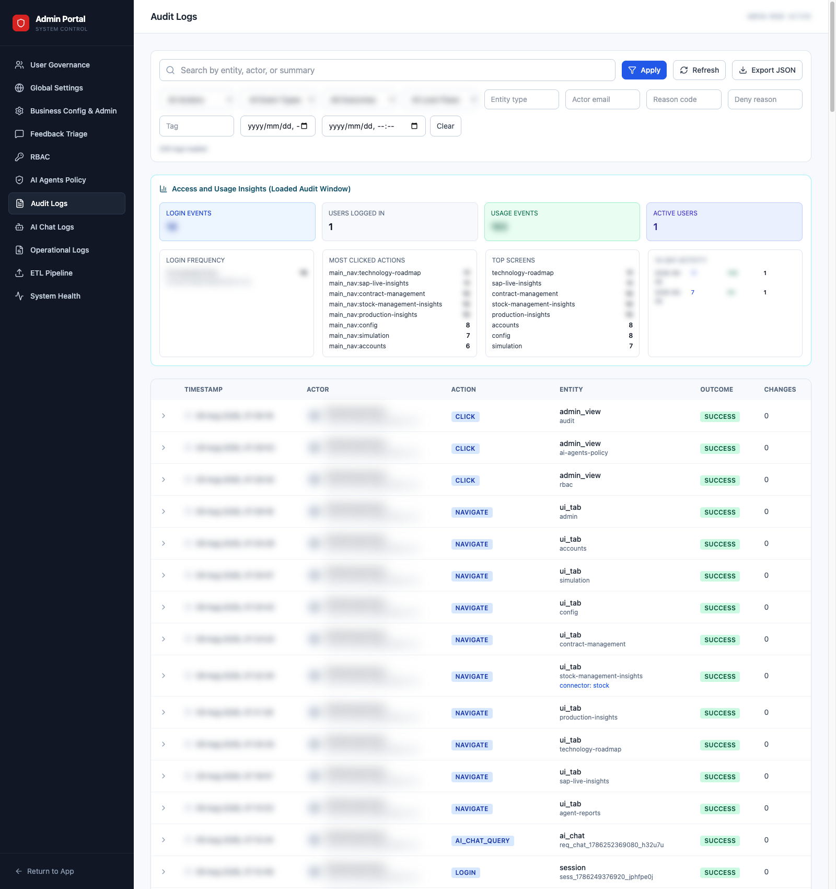836x889 pixels.
Task: Refresh the audit logs
Action: (699, 70)
